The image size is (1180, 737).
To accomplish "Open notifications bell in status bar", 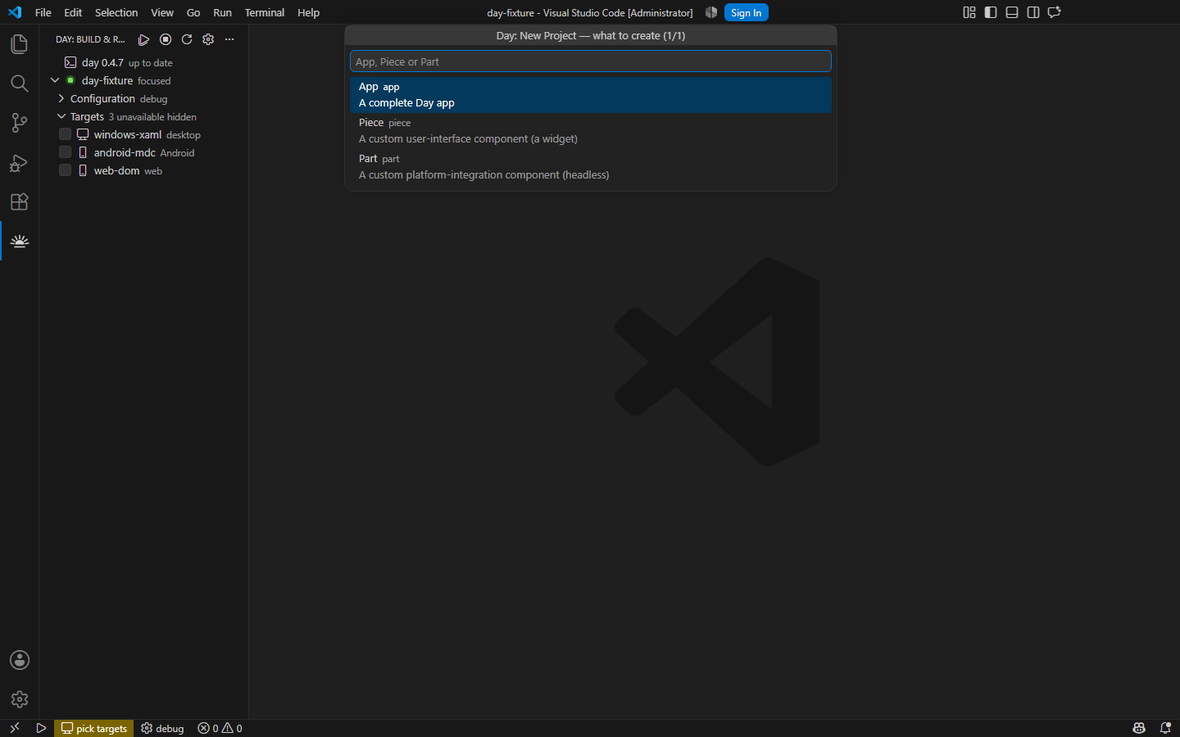I will coord(1165,728).
